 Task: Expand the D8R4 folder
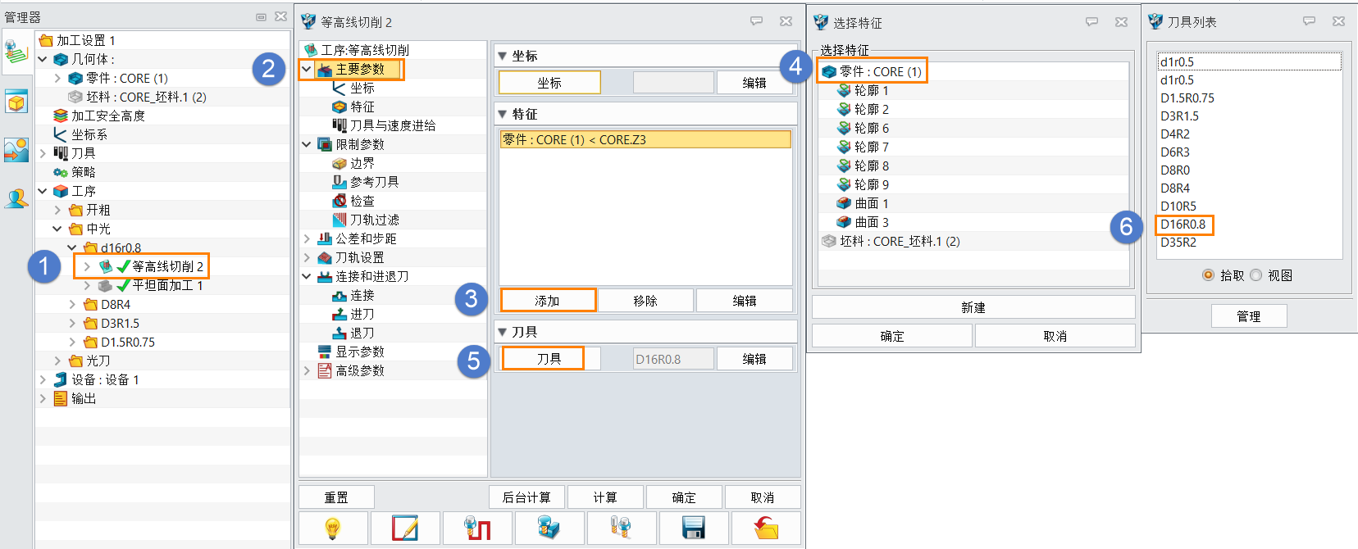tap(72, 304)
